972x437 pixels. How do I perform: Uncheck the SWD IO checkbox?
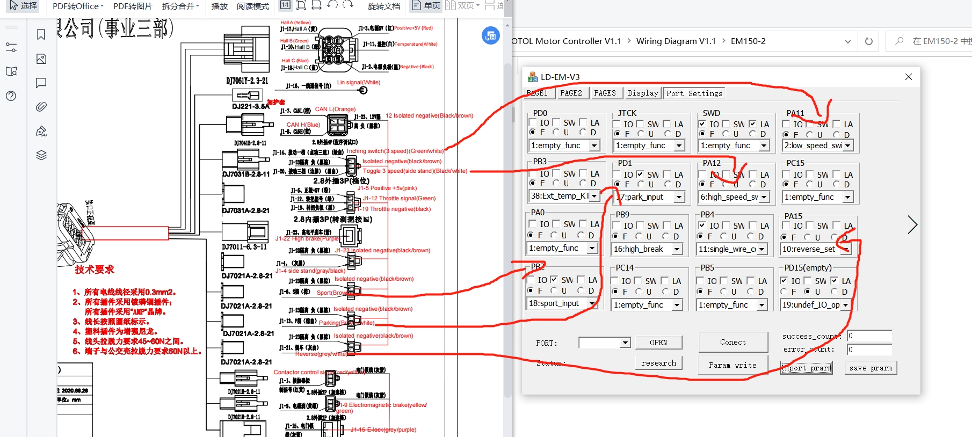[x=702, y=124]
